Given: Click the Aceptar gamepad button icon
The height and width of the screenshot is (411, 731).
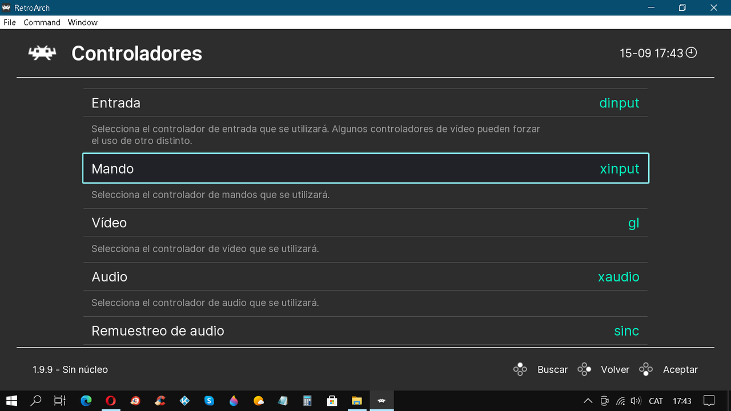Looking at the screenshot, I should click(x=646, y=369).
